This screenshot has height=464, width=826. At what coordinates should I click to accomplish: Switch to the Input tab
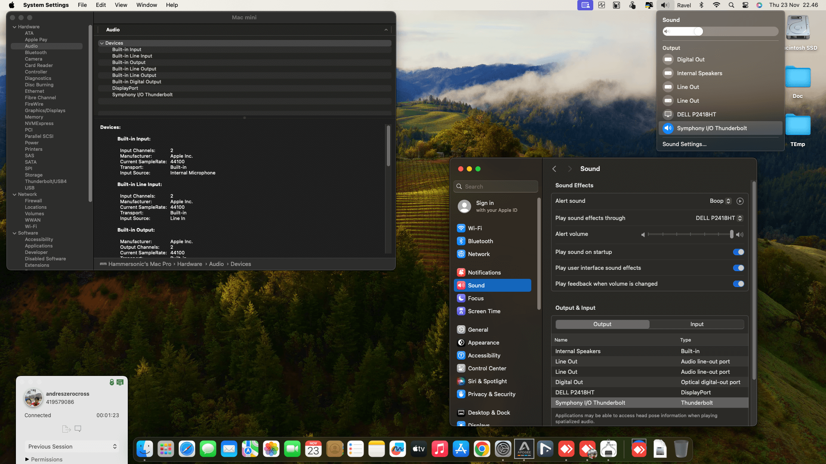click(x=697, y=324)
